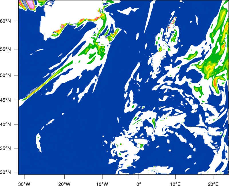This screenshot has height=186, width=229.
Task: Click the 10°W longitude label
Action: (102, 184)
